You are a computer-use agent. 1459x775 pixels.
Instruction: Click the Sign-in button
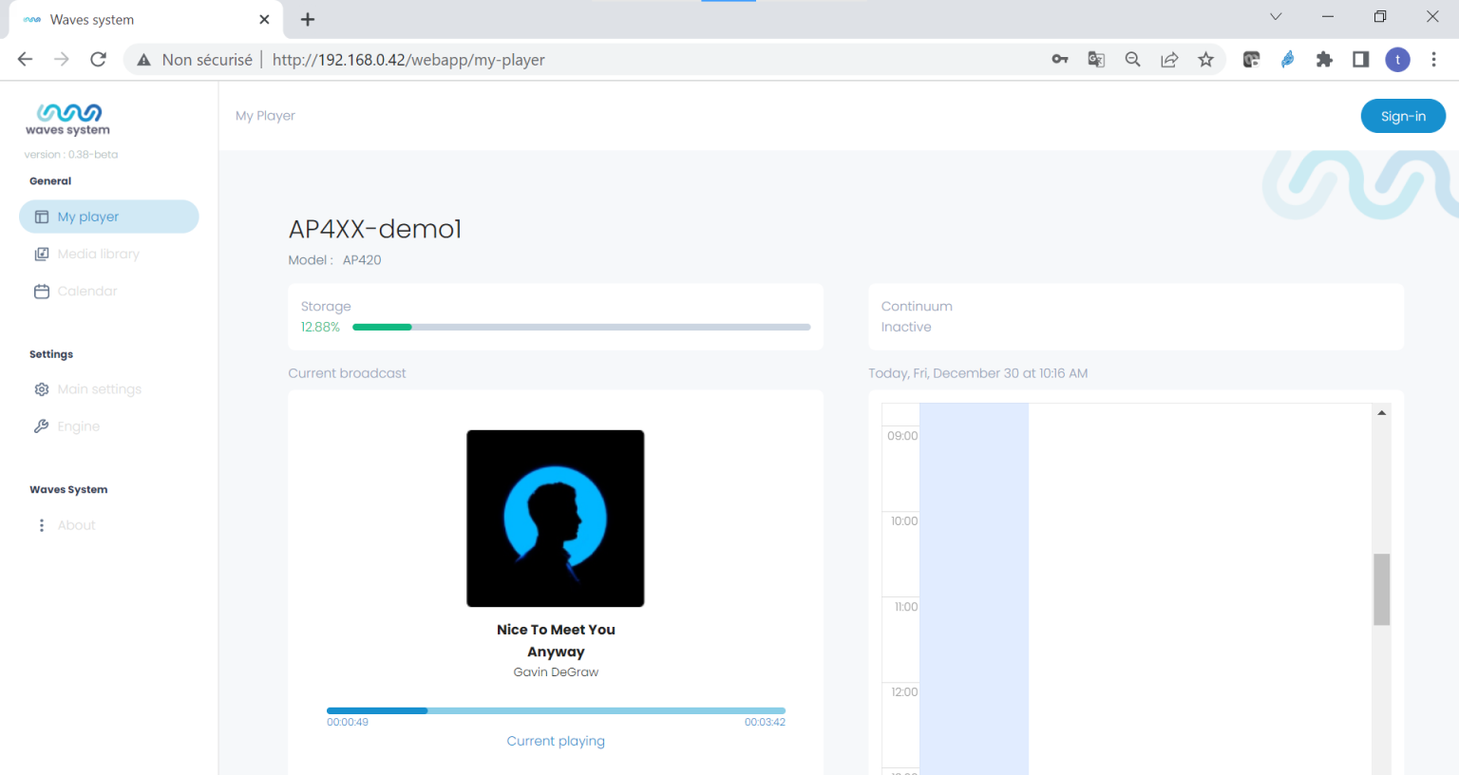(1402, 116)
